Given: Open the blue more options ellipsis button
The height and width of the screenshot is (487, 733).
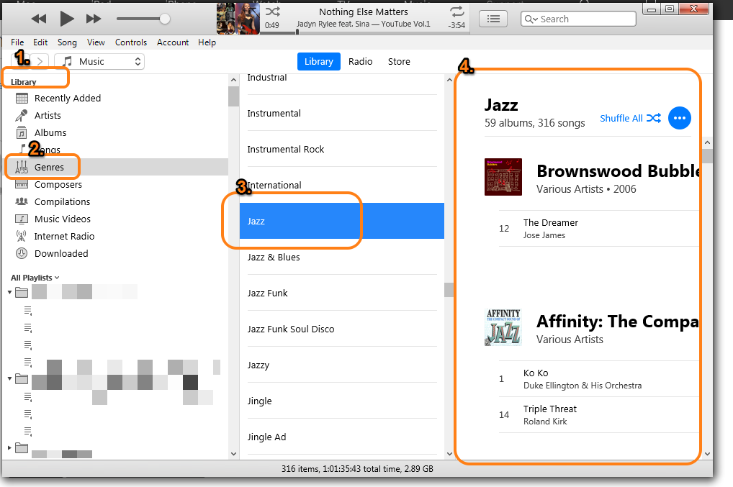Looking at the screenshot, I should coord(679,118).
